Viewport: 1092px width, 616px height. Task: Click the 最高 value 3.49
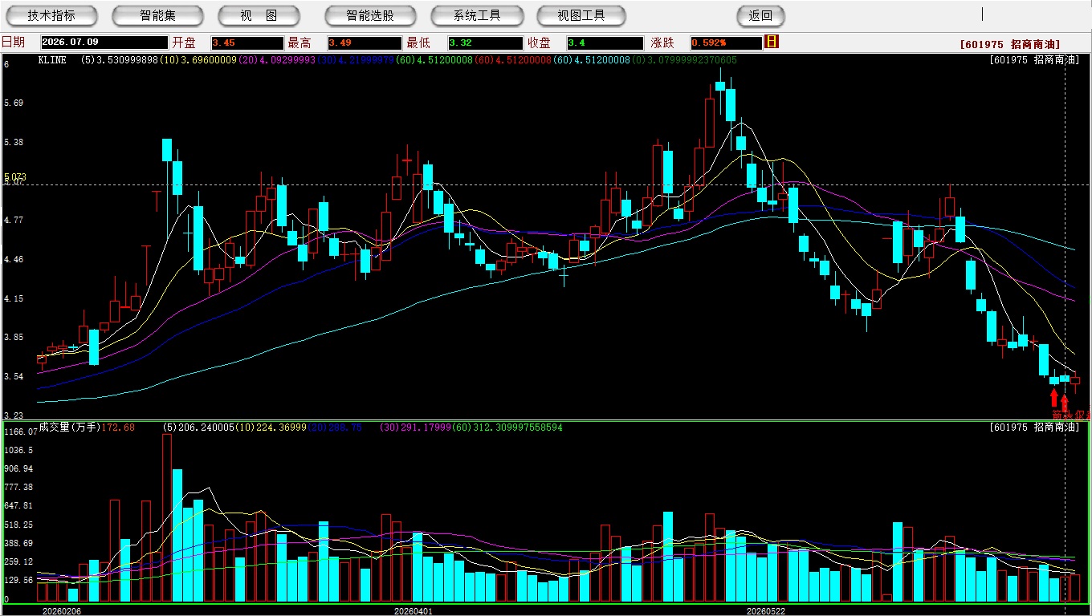(365, 43)
